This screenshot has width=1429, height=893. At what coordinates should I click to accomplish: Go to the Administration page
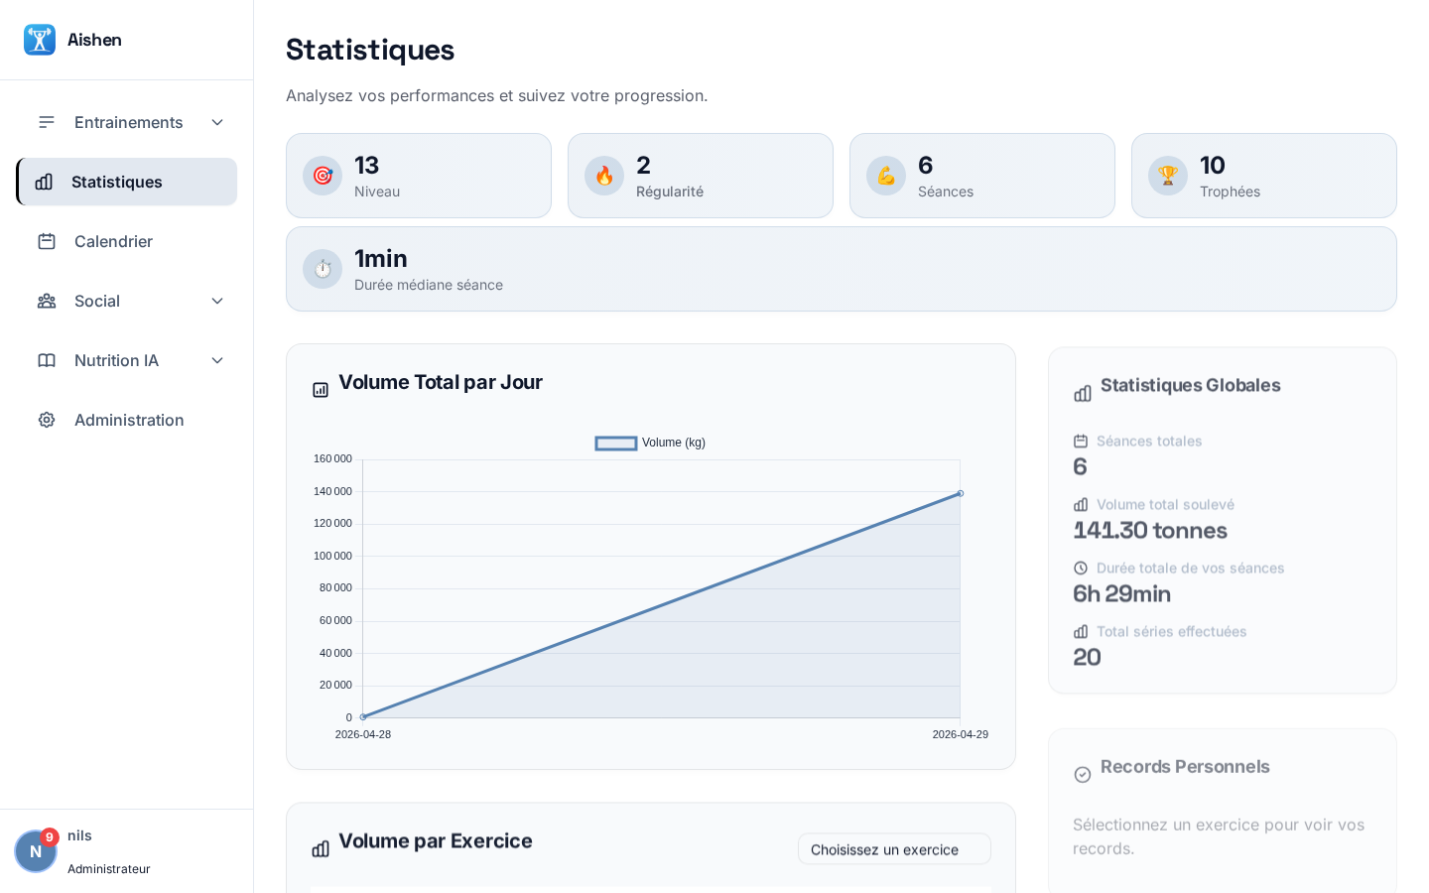127,420
